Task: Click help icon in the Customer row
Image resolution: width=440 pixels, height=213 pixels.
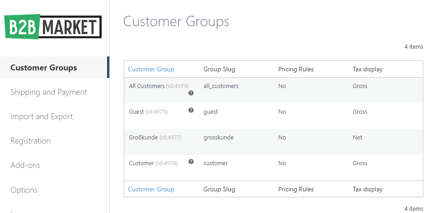Action: point(191,162)
